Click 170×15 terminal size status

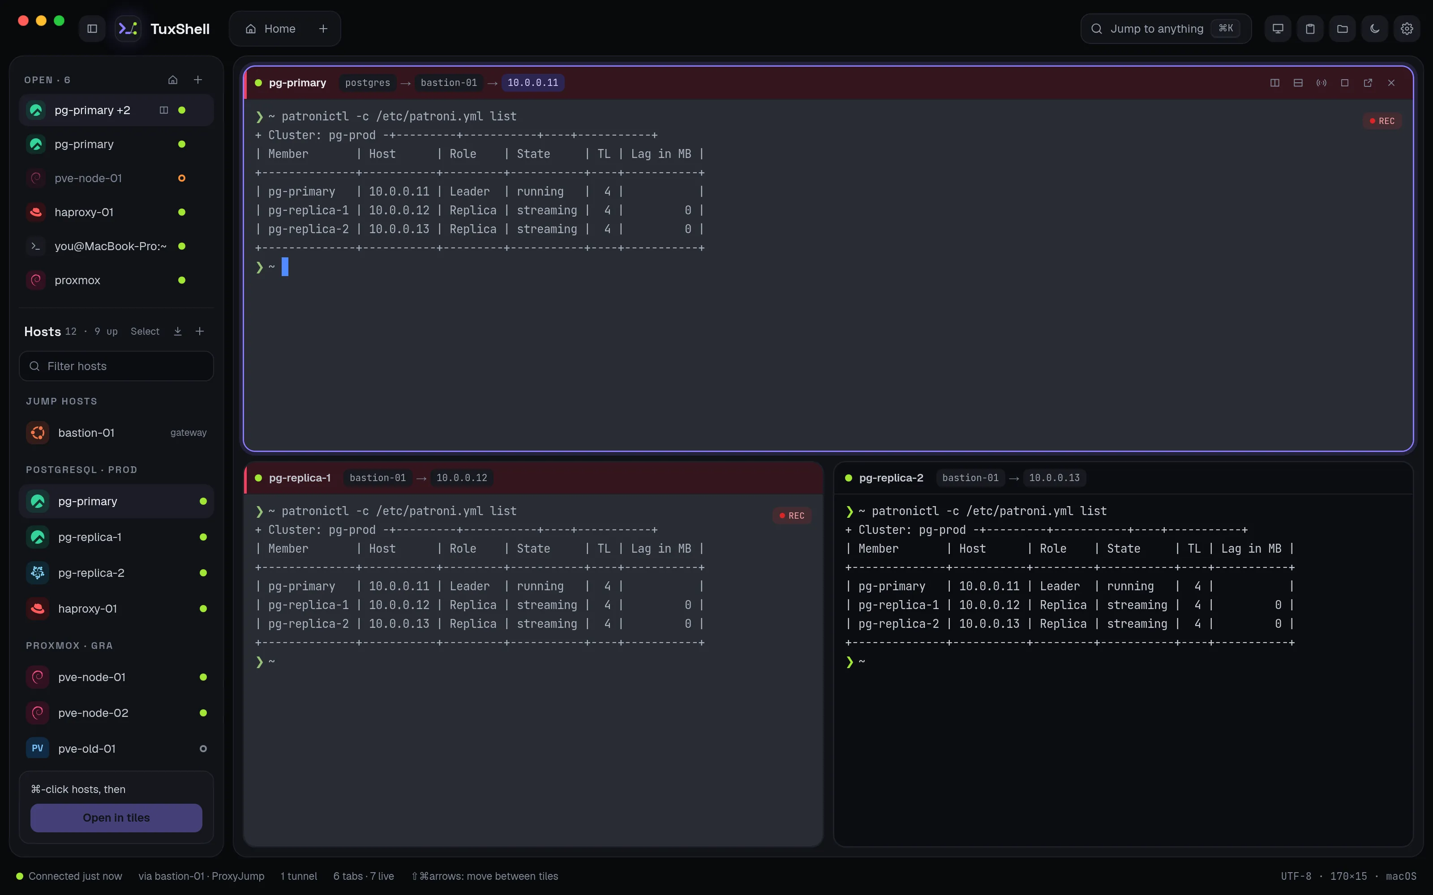(x=1349, y=876)
